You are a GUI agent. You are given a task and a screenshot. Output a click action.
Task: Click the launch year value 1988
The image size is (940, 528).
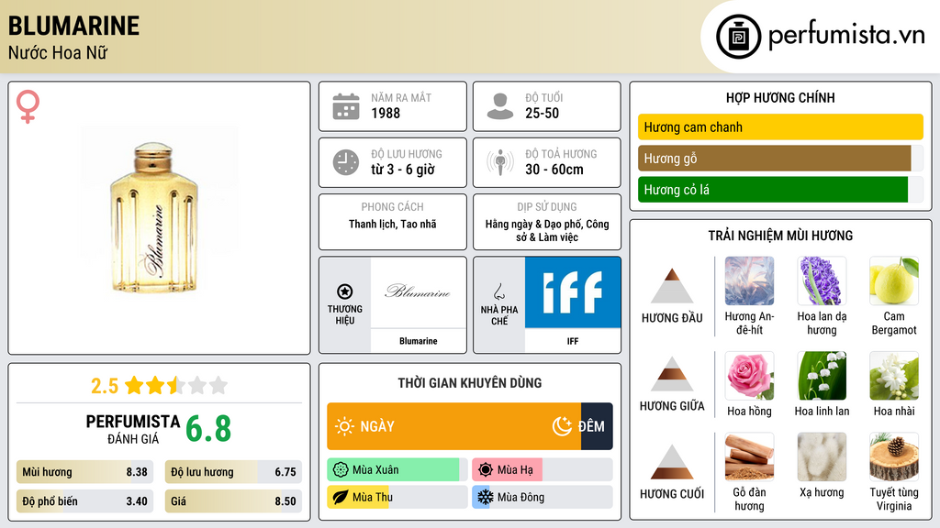click(x=386, y=113)
